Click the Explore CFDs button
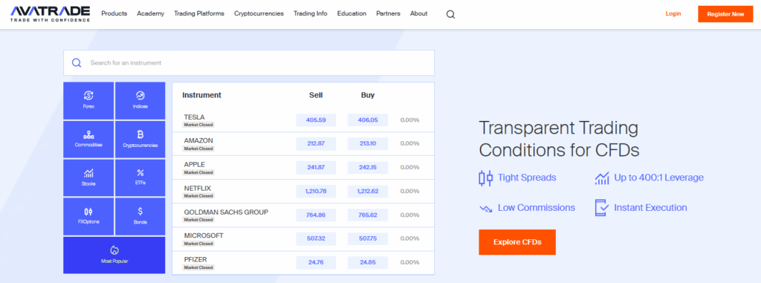 click(x=517, y=241)
